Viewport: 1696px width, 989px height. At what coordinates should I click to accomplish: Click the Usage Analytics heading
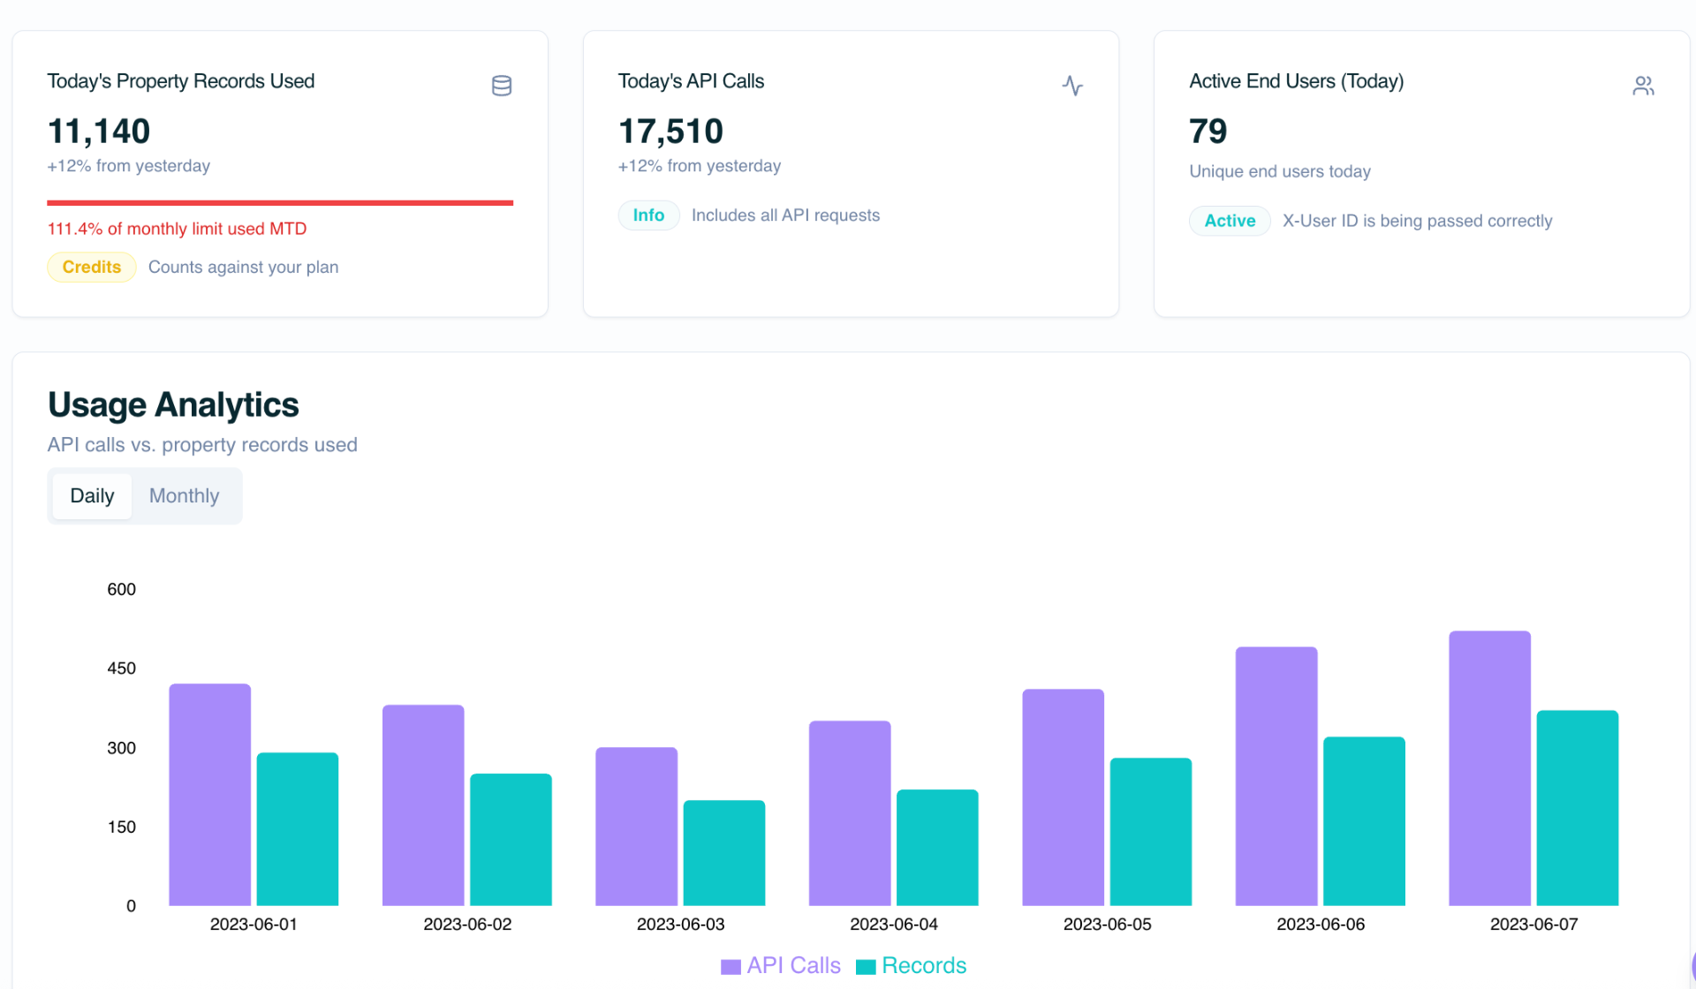174,405
